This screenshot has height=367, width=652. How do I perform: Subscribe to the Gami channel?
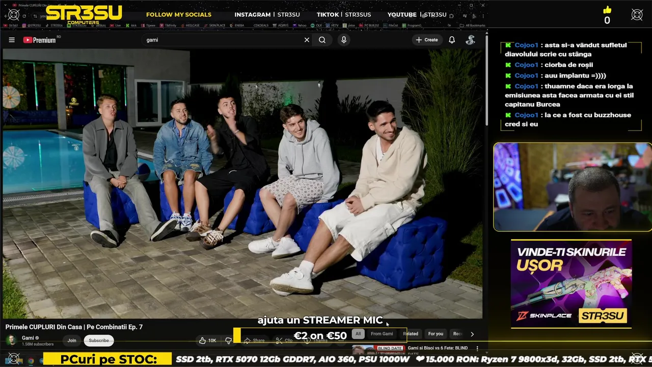click(99, 340)
